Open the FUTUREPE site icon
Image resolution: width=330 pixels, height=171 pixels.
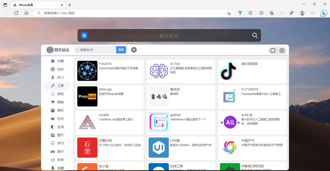(x=230, y=96)
